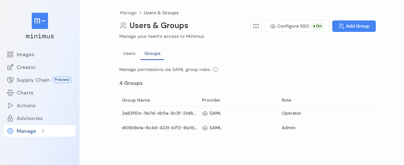The height and width of the screenshot is (165, 404).
Task: Click the breadcrumb chevron separator
Action: coord(140,13)
